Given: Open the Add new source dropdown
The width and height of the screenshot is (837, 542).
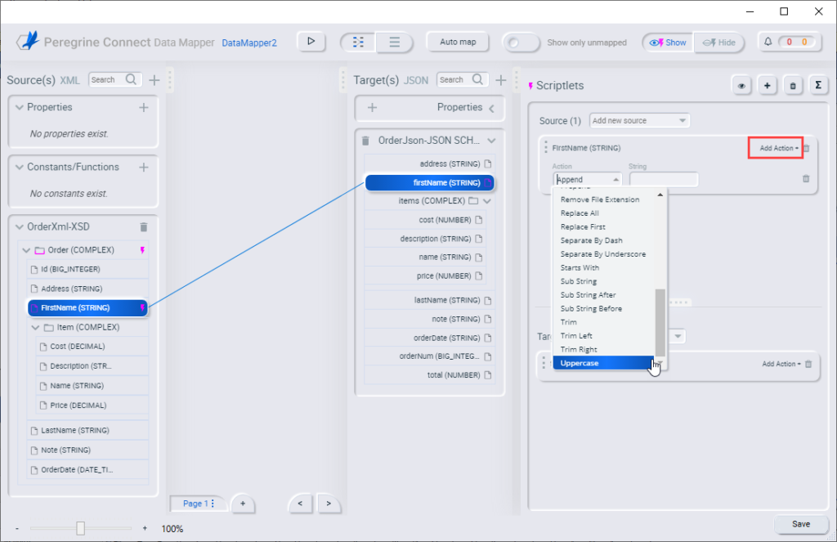Looking at the screenshot, I should 639,121.
